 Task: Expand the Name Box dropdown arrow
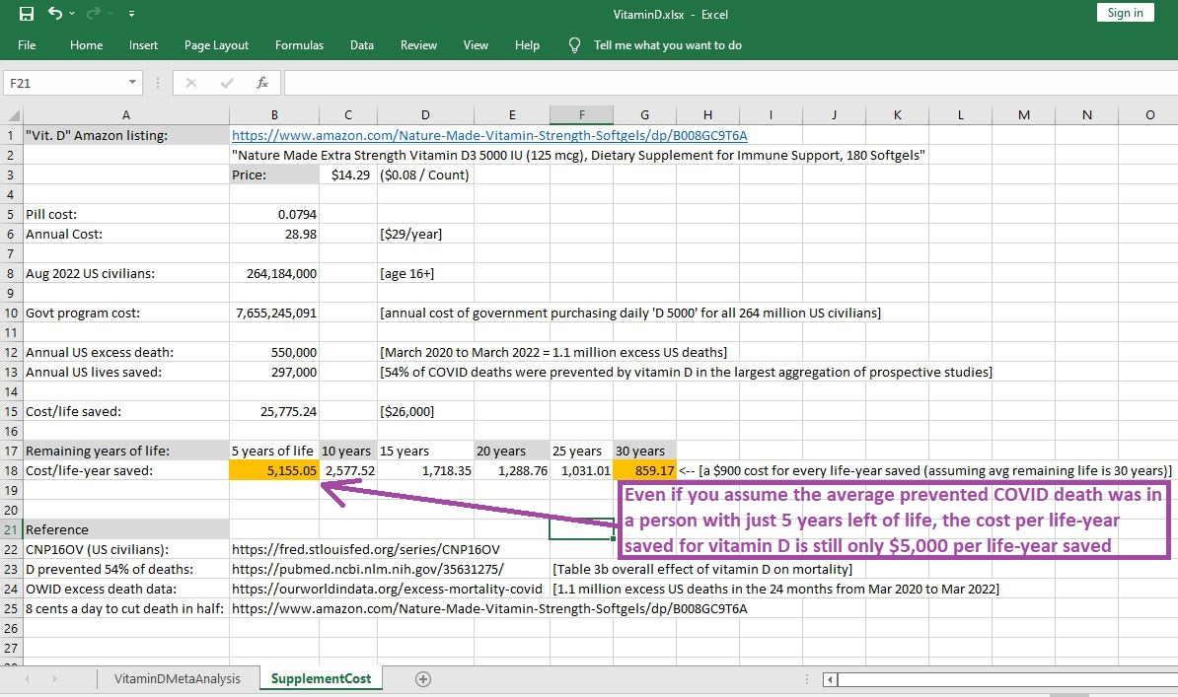point(132,83)
